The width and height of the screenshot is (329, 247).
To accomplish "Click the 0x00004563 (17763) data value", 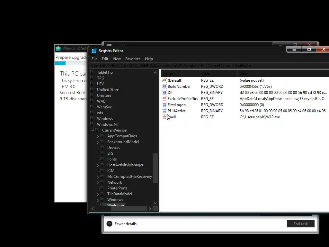I will click(255, 86).
